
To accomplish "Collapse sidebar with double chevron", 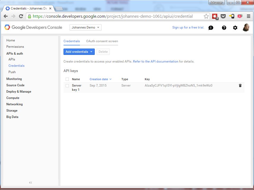I will click(x=30, y=183).
